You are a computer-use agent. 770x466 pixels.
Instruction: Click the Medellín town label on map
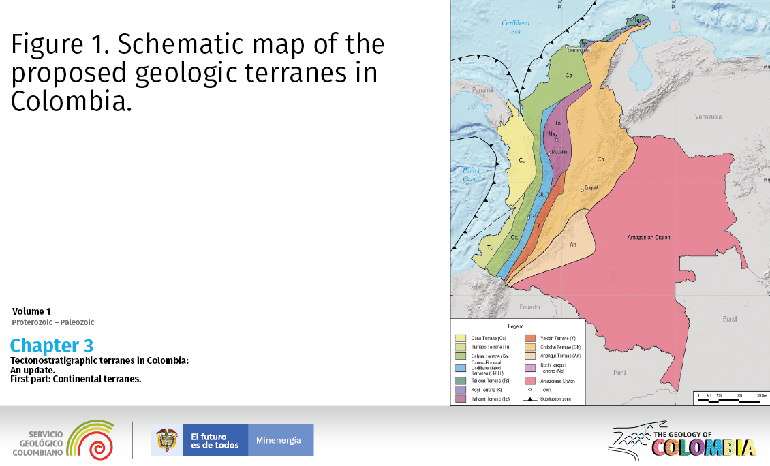(559, 152)
